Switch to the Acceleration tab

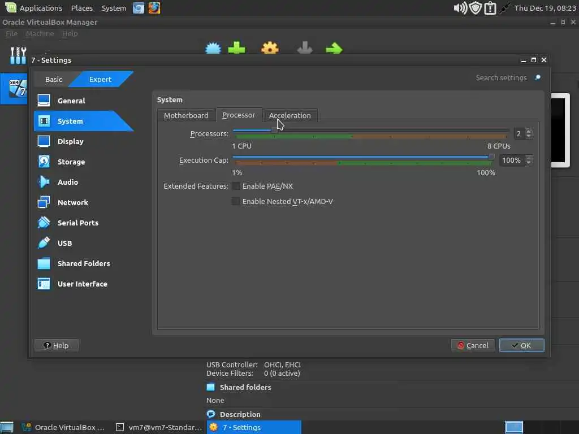click(290, 115)
